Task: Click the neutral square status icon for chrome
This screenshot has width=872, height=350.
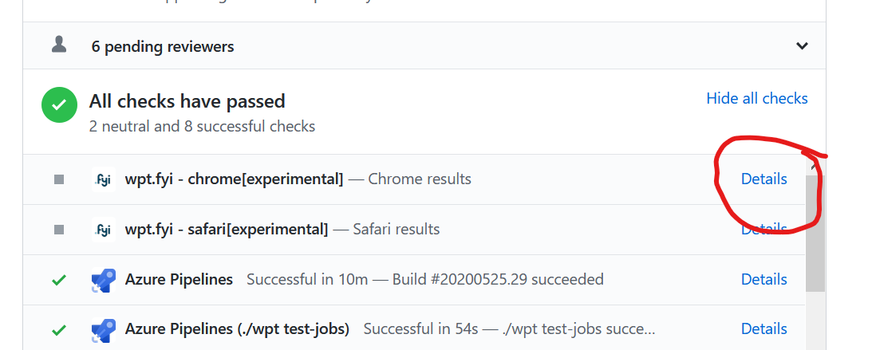Action: pyautogui.click(x=59, y=179)
